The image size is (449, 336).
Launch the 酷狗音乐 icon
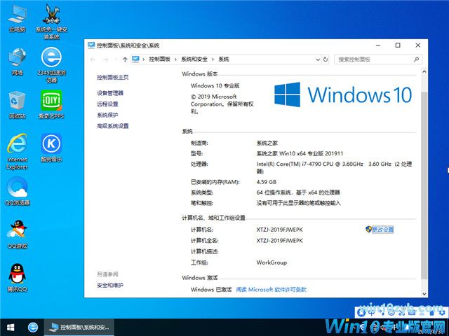[51, 148]
